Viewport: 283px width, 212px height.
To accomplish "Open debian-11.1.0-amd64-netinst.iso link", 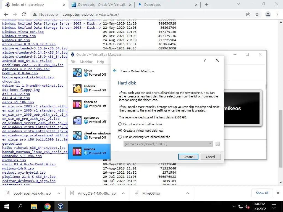I will 33,86.
